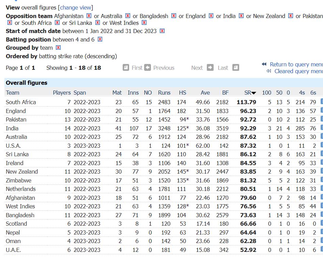Select the England team row name
The width and height of the screenshot is (323, 258).
[16, 111]
